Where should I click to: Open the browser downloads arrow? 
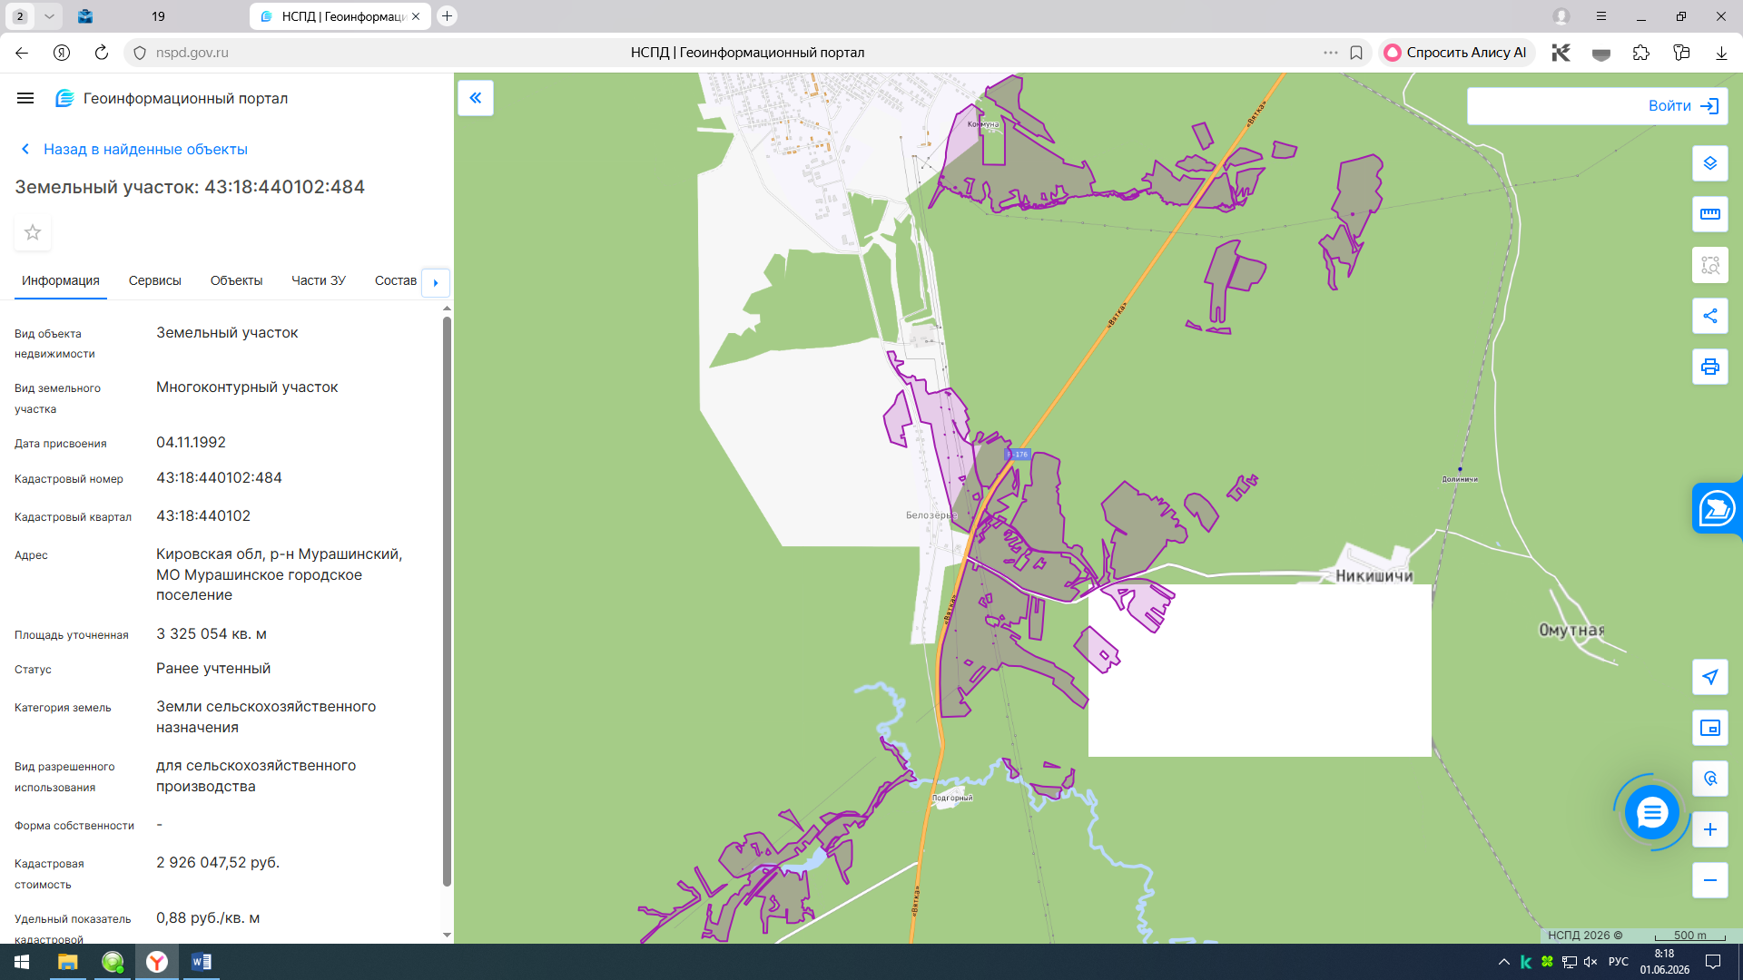pos(1721,53)
